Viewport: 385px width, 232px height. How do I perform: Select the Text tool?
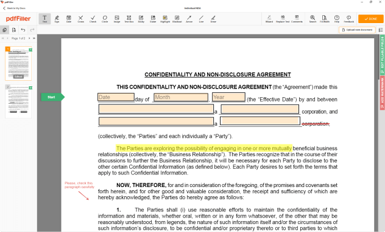pyautogui.click(x=44, y=19)
